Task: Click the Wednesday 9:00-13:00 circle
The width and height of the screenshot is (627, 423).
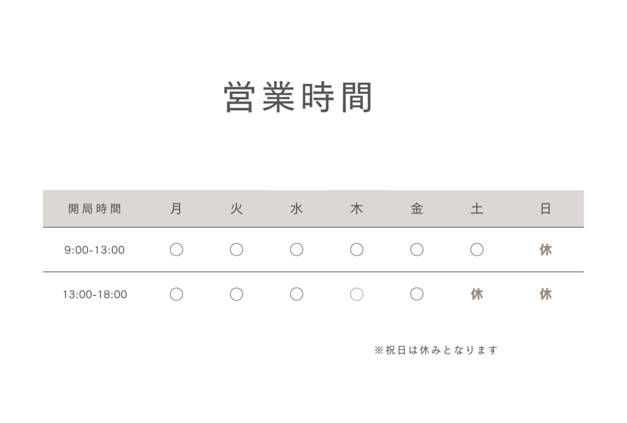Action: (296, 250)
